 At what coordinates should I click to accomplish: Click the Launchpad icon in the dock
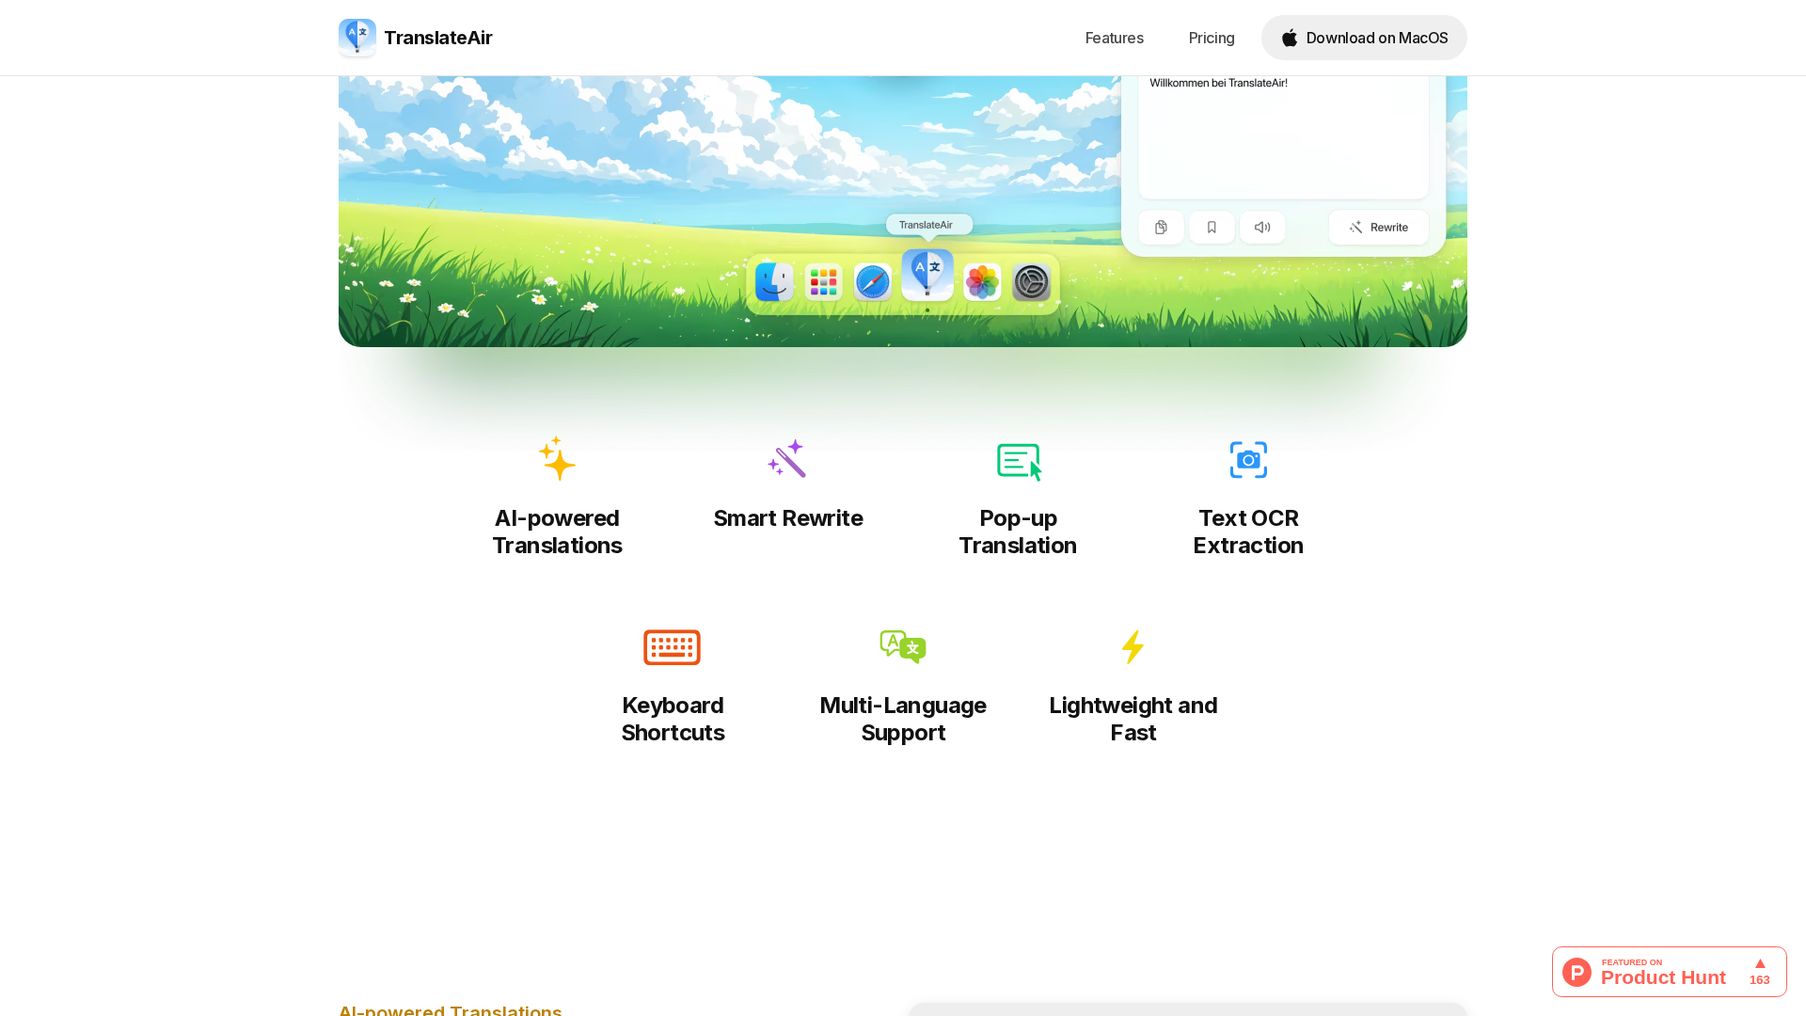coord(823,282)
